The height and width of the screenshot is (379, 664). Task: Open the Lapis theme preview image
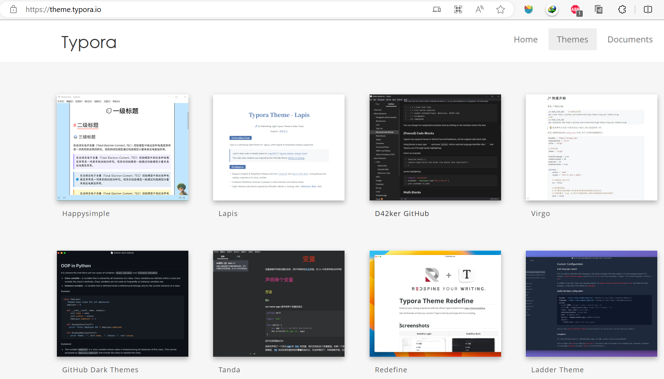(279, 147)
